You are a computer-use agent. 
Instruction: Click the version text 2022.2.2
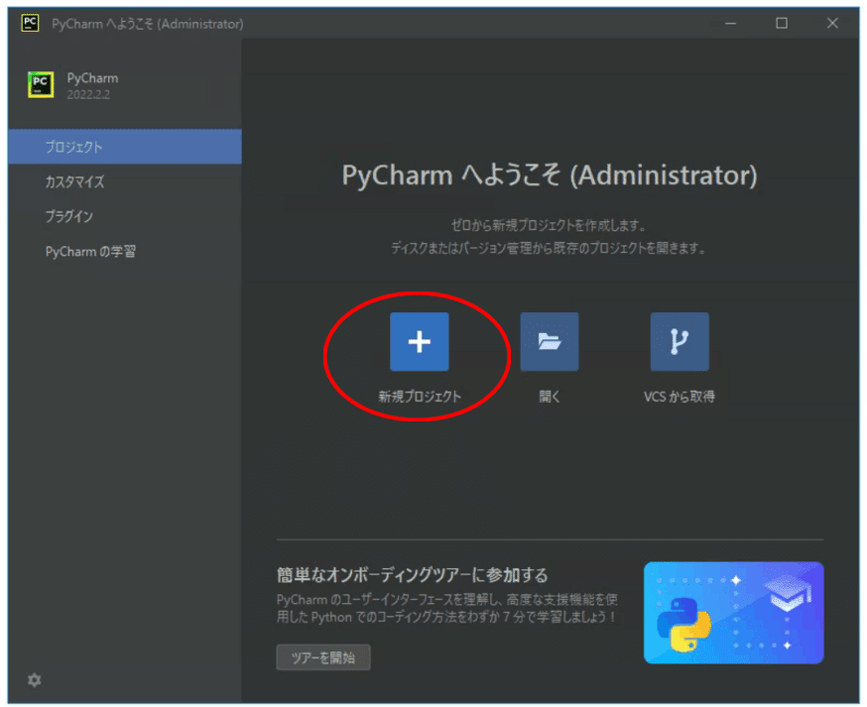[x=88, y=95]
